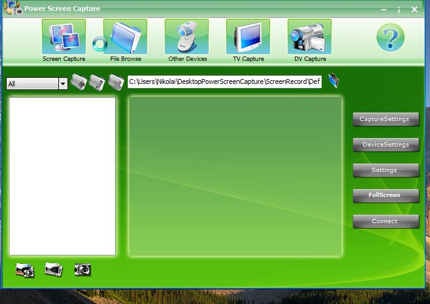Screen dimensions: 430x304
Task: Open DeviceSettings
Action: pos(386,145)
